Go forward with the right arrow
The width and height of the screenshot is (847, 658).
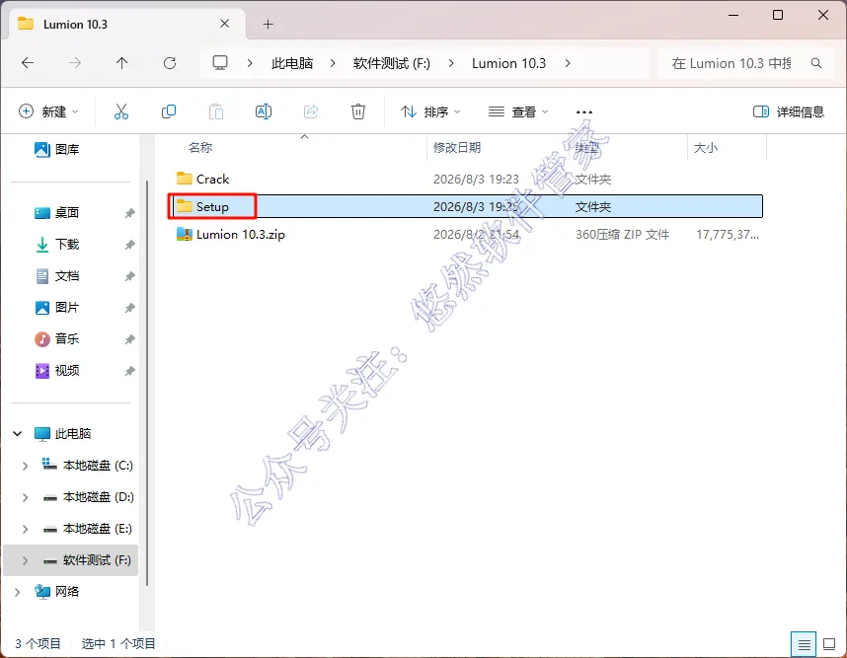(x=75, y=63)
